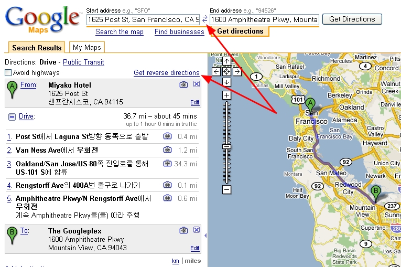The height and width of the screenshot is (267, 401).
Task: Click green marker A next to From
Action: coord(12,90)
